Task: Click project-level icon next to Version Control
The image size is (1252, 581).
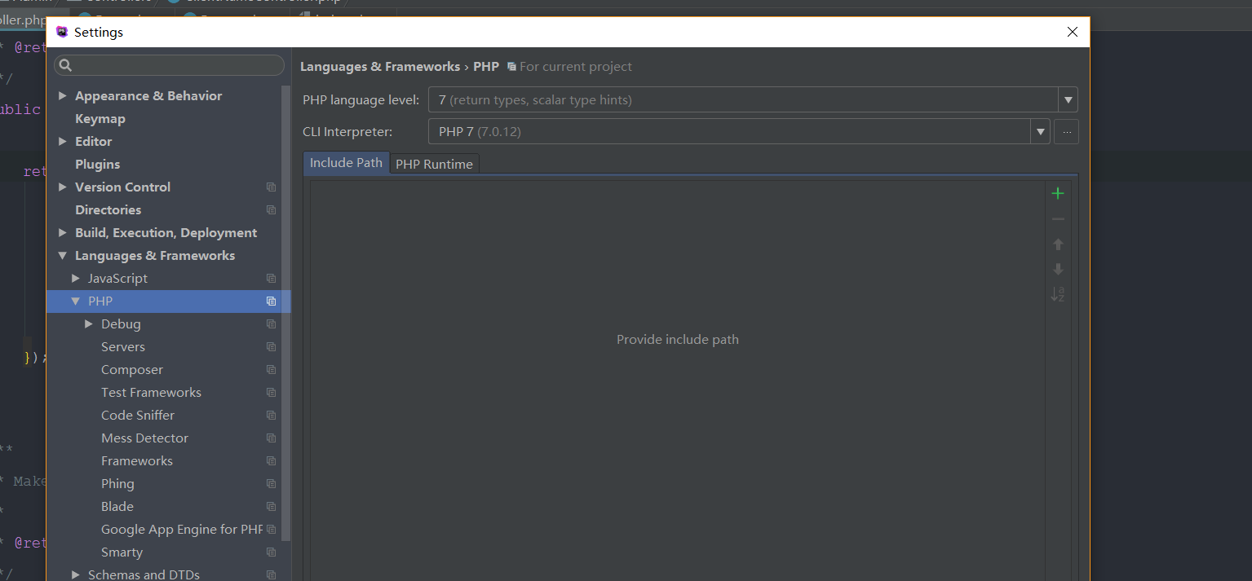Action: point(272,187)
